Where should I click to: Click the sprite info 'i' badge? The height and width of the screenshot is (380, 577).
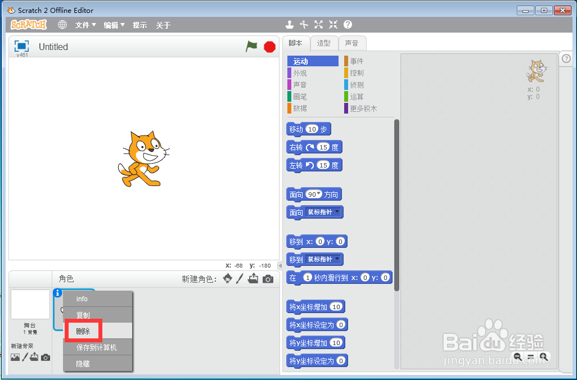pyautogui.click(x=57, y=293)
